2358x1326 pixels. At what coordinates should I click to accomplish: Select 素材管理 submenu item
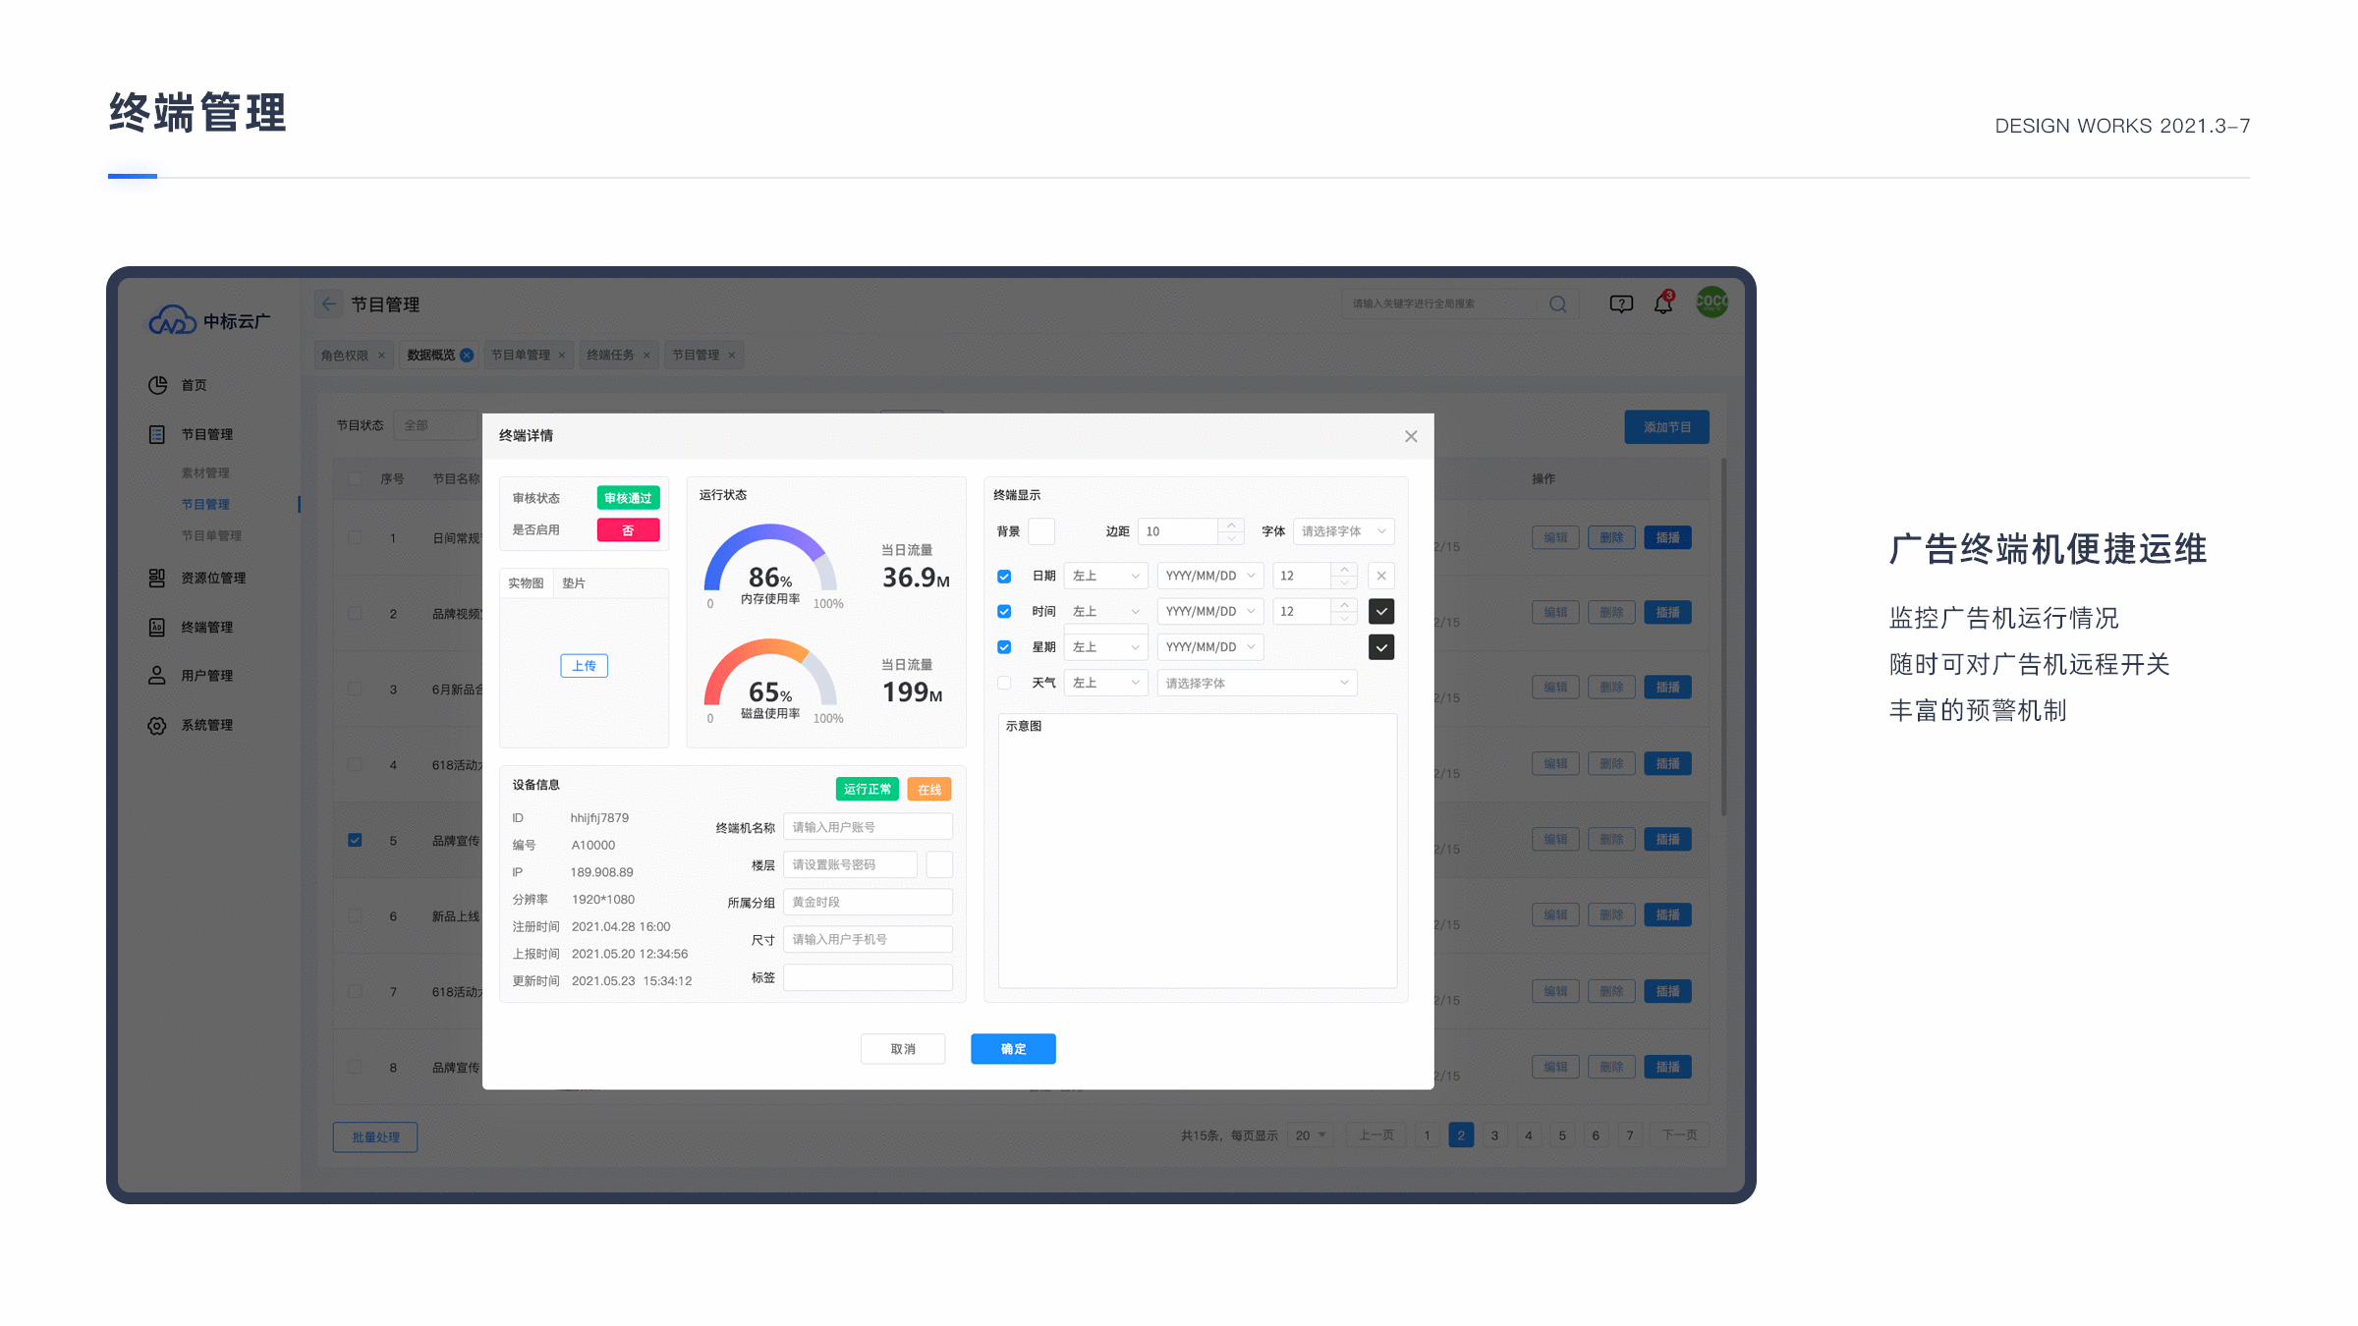(x=205, y=473)
